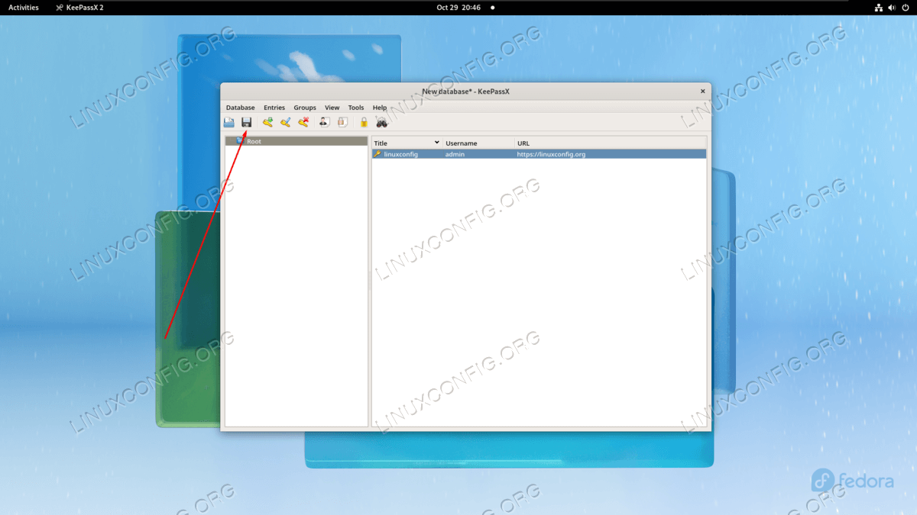Click the power icon in the top bar
Screen dimensions: 917x515
coord(907,8)
